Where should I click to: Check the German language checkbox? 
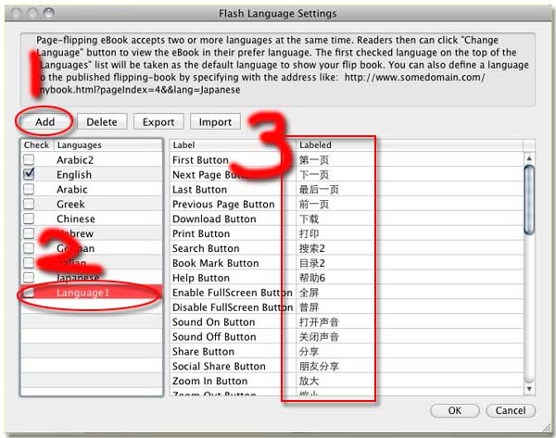(x=29, y=248)
